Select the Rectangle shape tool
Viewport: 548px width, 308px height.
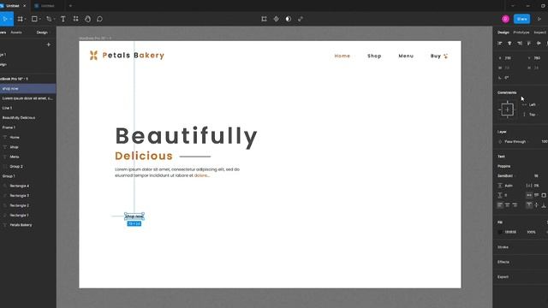point(34,19)
